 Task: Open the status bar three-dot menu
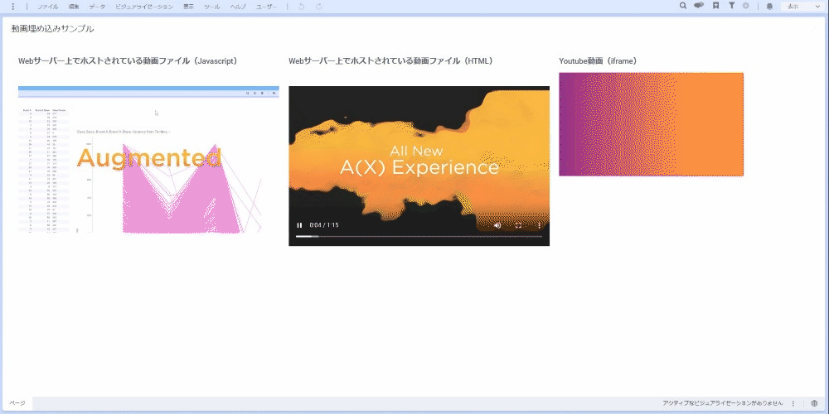tap(793, 403)
